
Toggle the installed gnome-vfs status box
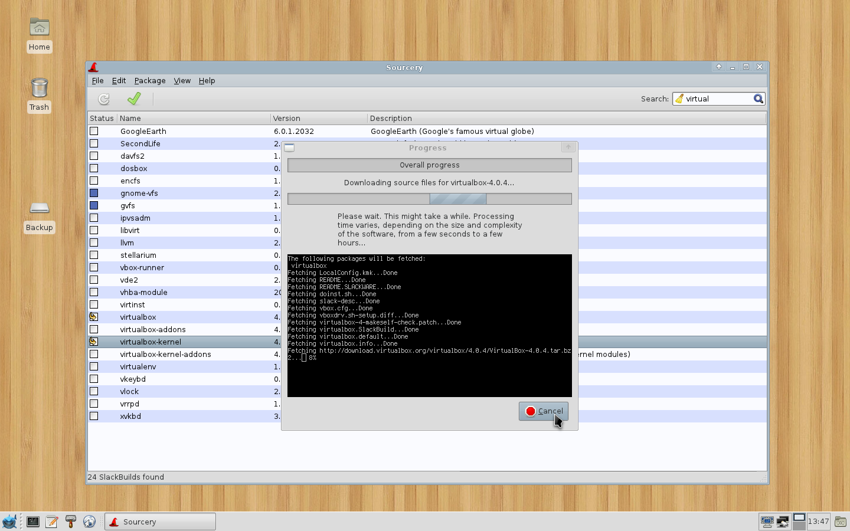[94, 193]
